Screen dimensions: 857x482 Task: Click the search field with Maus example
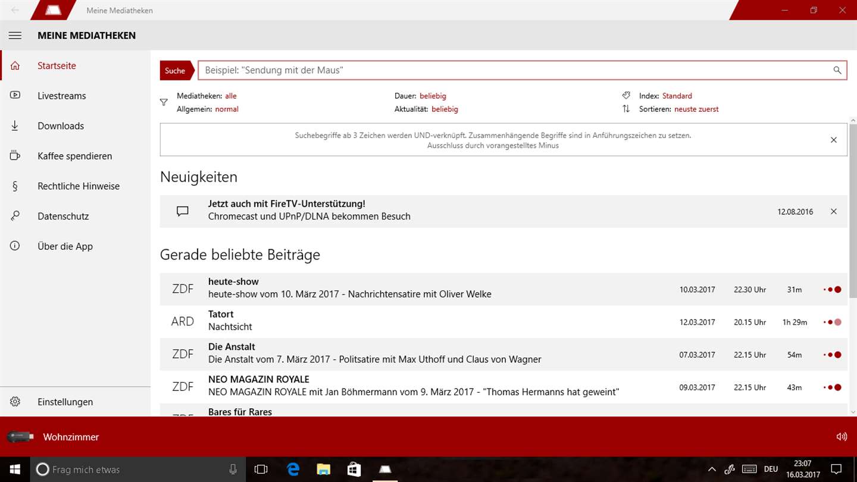(x=522, y=70)
